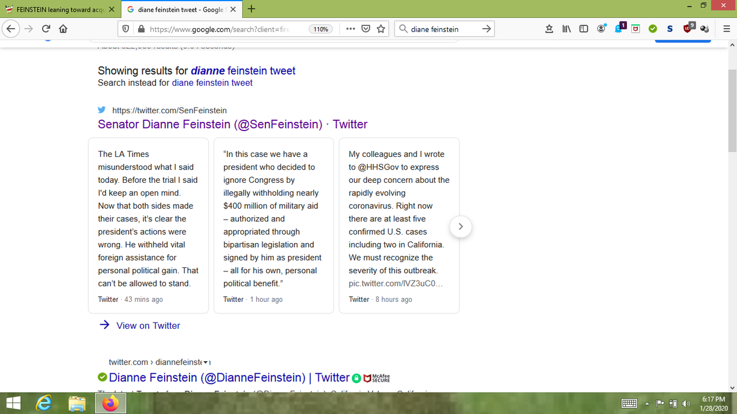The width and height of the screenshot is (737, 414).
Task: Open the 'In this case' tweet card
Action: tap(273, 225)
